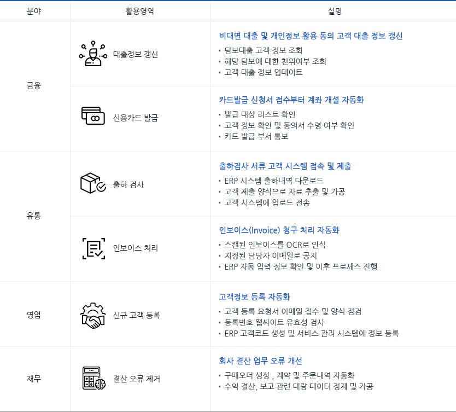Click the credit card issuance icon
Image resolution: width=456 pixels, height=412 pixels.
tap(93, 118)
